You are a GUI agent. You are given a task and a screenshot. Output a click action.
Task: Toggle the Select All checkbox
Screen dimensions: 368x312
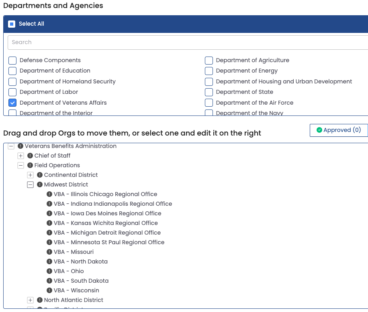point(12,24)
